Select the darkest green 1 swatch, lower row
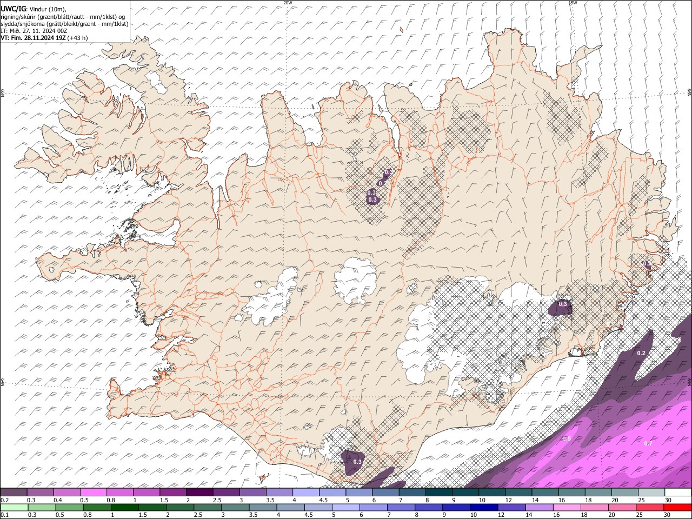 coord(124,507)
